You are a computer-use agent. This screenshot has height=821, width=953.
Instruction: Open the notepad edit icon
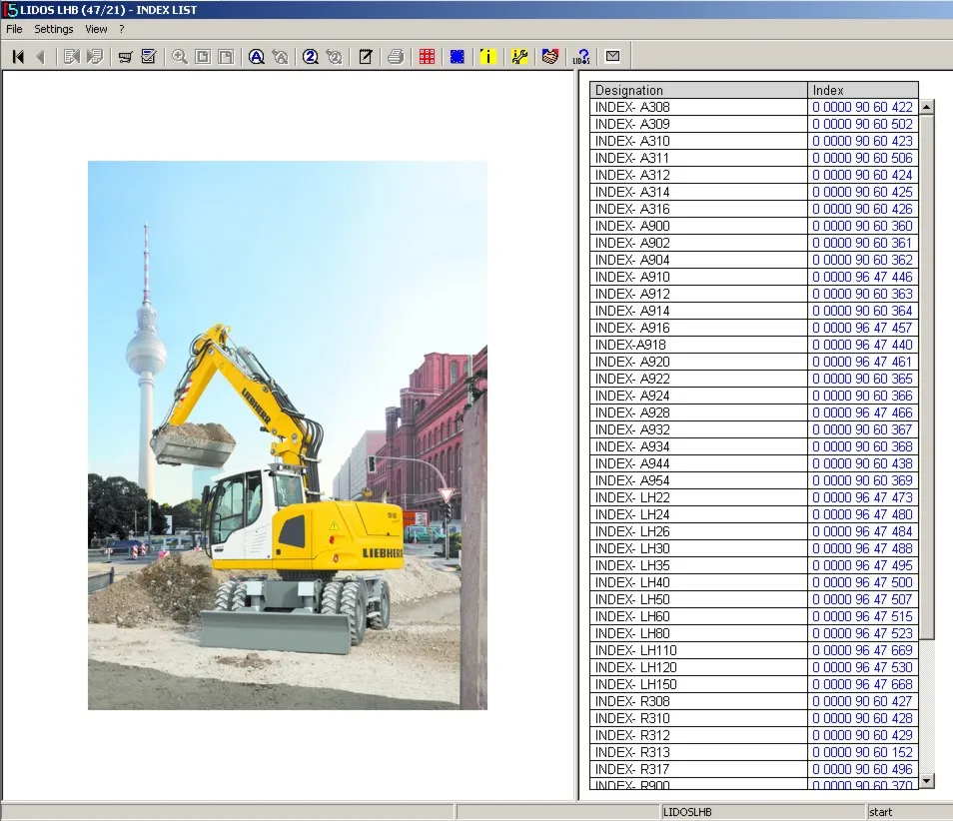click(x=366, y=57)
